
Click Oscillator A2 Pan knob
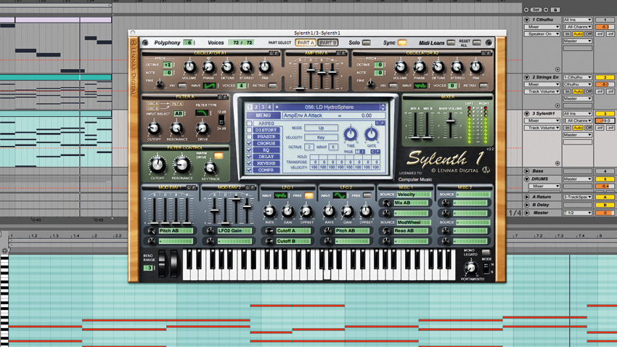(x=476, y=68)
